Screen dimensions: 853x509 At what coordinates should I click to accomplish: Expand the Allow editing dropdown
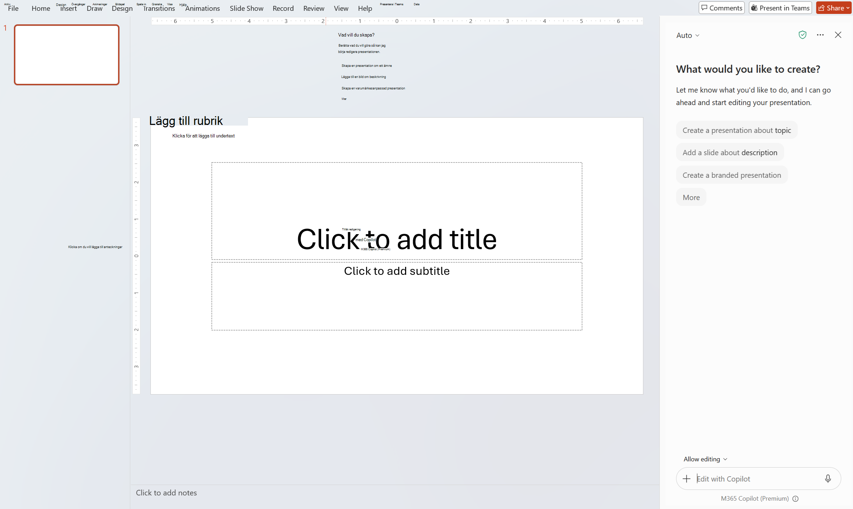[705, 459]
